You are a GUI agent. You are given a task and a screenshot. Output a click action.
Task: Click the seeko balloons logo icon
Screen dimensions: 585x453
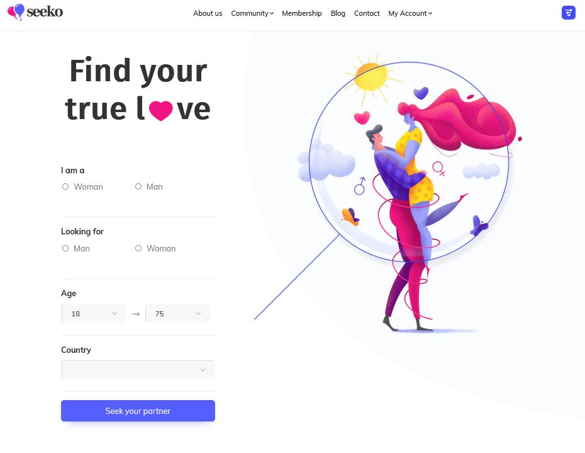(16, 12)
